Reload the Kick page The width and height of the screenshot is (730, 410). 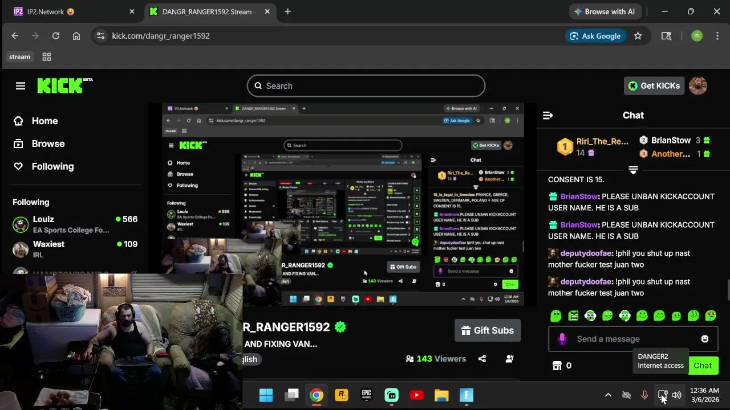[56, 36]
